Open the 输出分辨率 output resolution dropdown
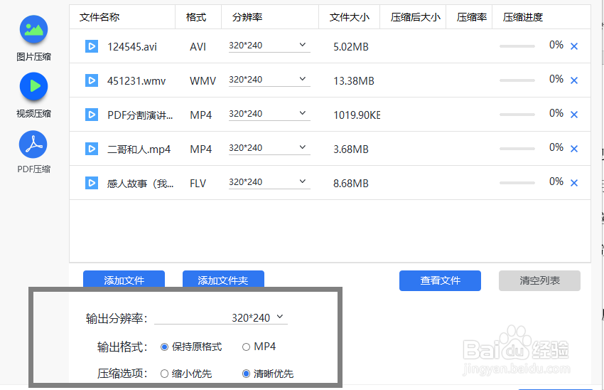The image size is (604, 390). [221, 318]
